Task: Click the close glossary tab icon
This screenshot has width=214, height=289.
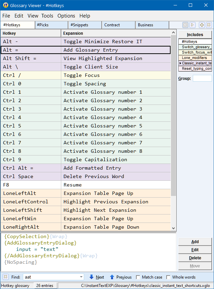Action: pyautogui.click(x=209, y=25)
